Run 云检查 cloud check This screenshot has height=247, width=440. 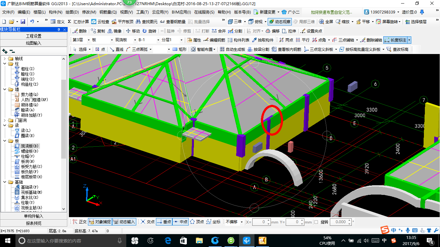tap(100, 22)
